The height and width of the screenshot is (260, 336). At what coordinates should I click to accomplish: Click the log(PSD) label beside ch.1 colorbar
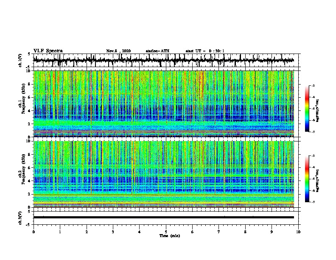[x=318, y=110]
